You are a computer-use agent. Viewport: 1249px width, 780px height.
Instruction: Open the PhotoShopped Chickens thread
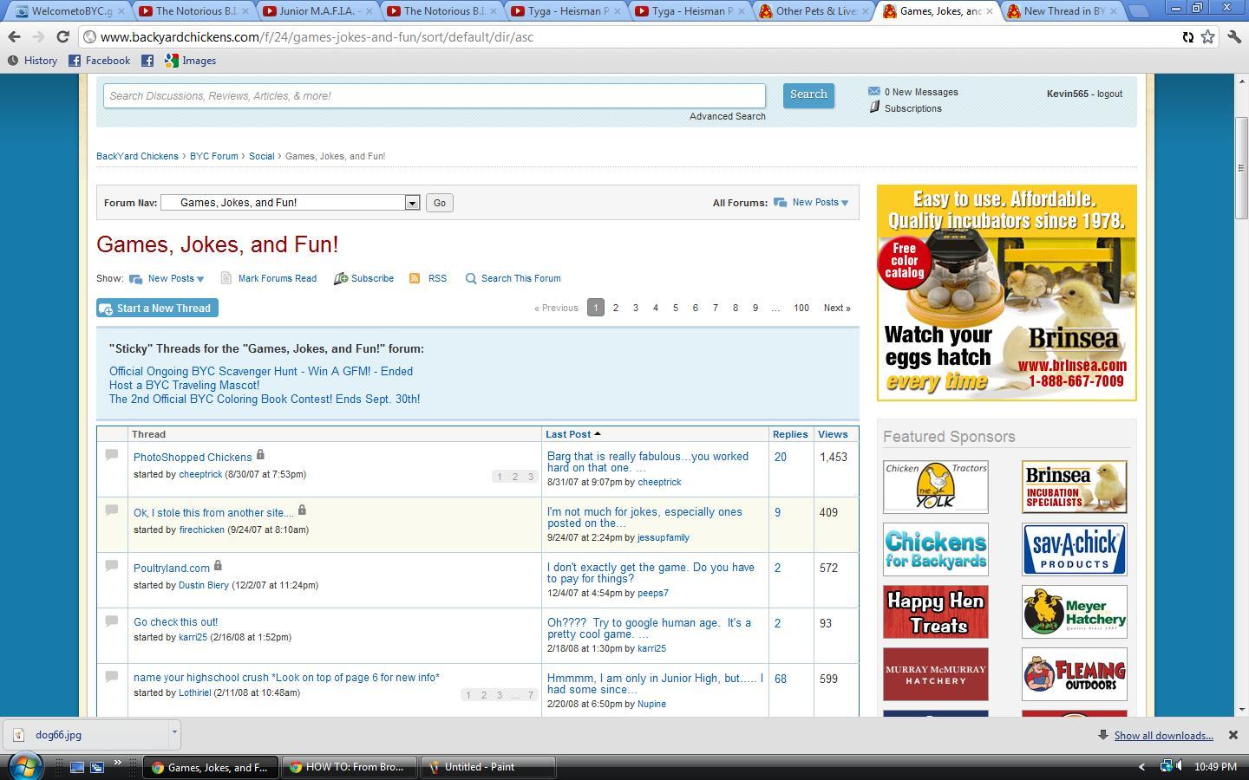pos(193,458)
